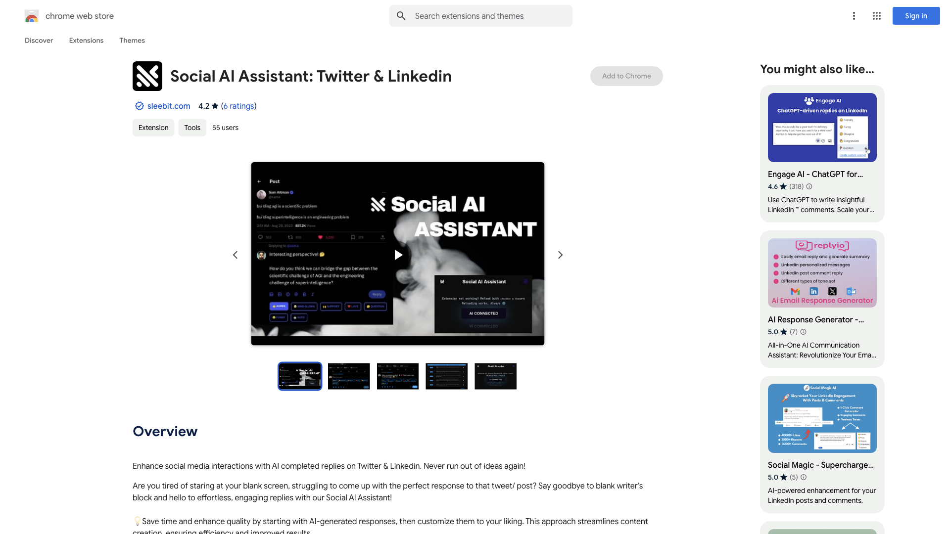Click the three-dot more options menu icon
This screenshot has width=950, height=534.
click(854, 16)
